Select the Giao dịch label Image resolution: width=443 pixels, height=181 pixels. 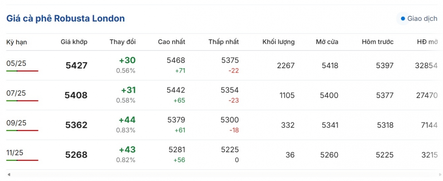pos(422,19)
